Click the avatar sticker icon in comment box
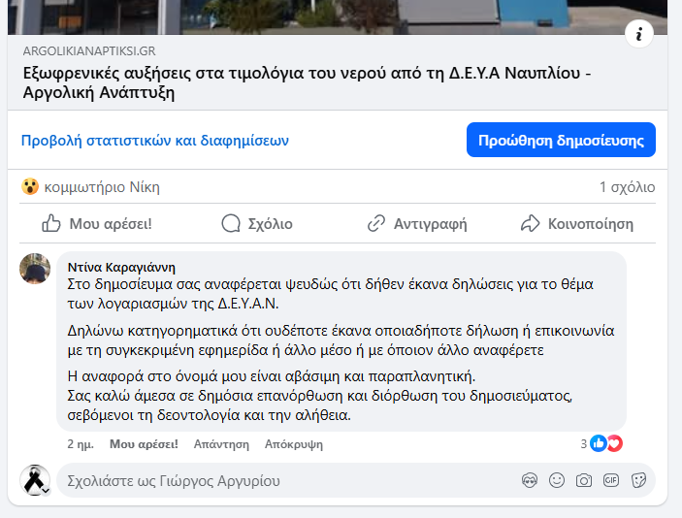This screenshot has width=682, height=518. tap(530, 480)
